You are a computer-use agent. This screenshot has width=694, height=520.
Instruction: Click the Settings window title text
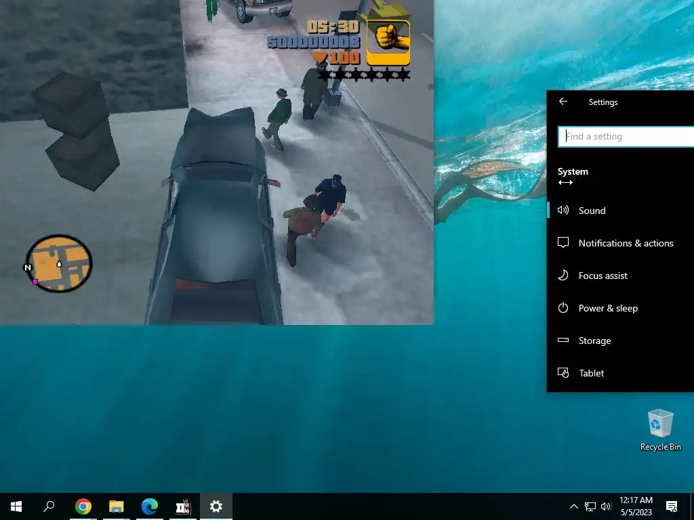[x=603, y=102]
